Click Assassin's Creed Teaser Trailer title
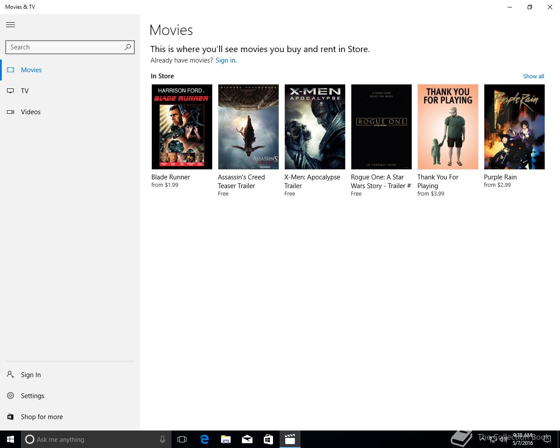 click(241, 182)
